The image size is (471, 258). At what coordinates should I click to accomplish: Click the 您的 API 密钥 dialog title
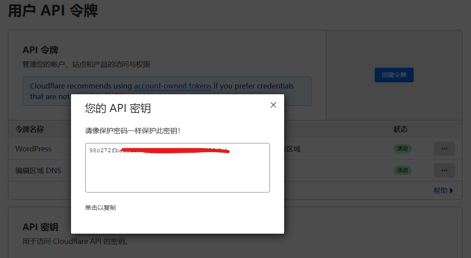pyautogui.click(x=118, y=108)
